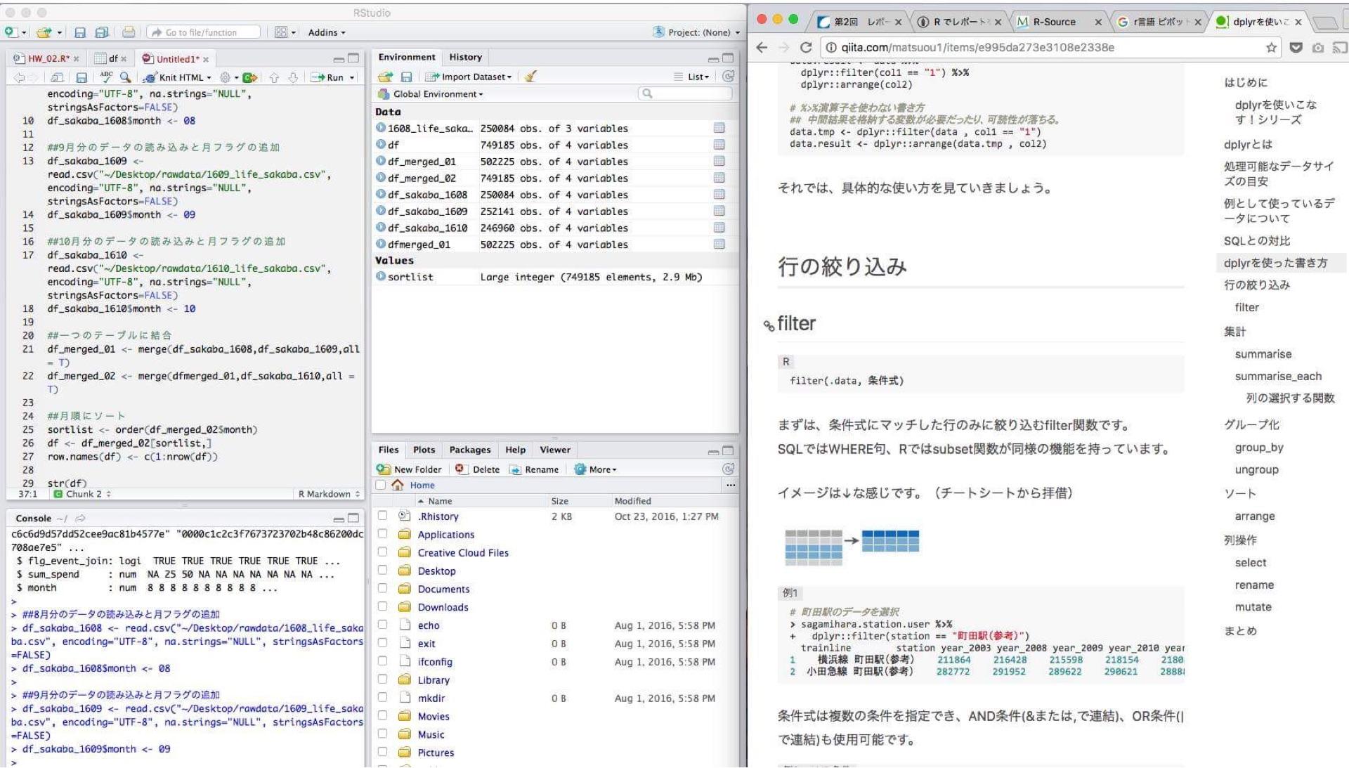The height and width of the screenshot is (768, 1349).
Task: Switch to the Packages tab
Action: coord(469,450)
